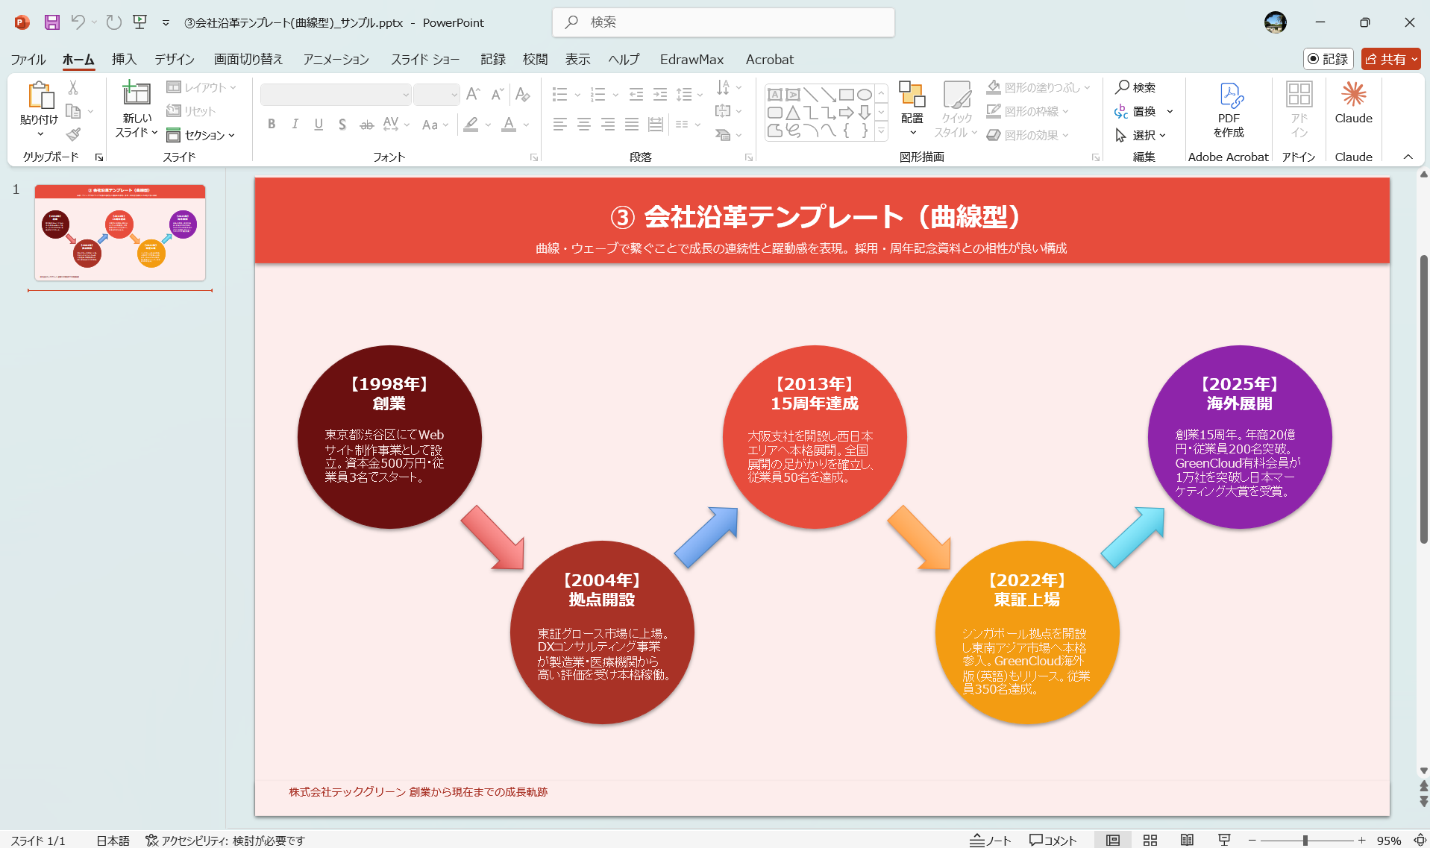
Task: Click the Cut scissors icon
Action: (x=73, y=87)
